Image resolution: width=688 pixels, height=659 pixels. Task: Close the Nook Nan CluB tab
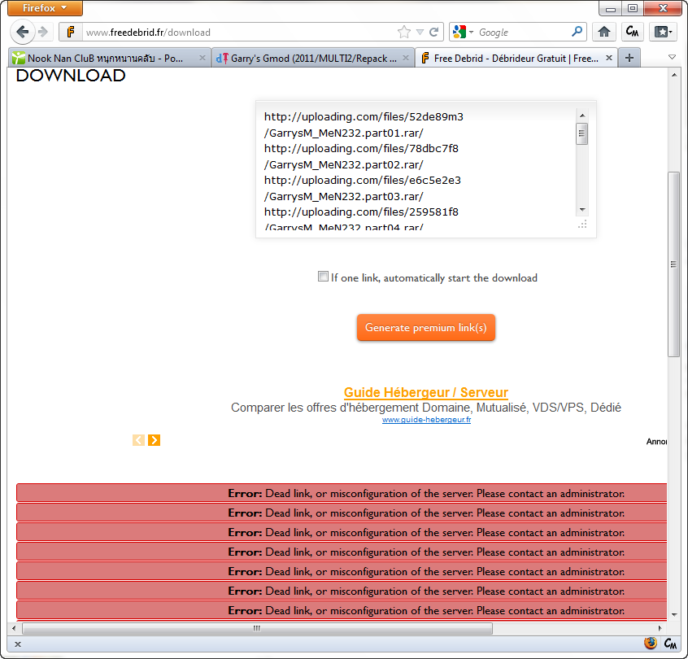202,58
